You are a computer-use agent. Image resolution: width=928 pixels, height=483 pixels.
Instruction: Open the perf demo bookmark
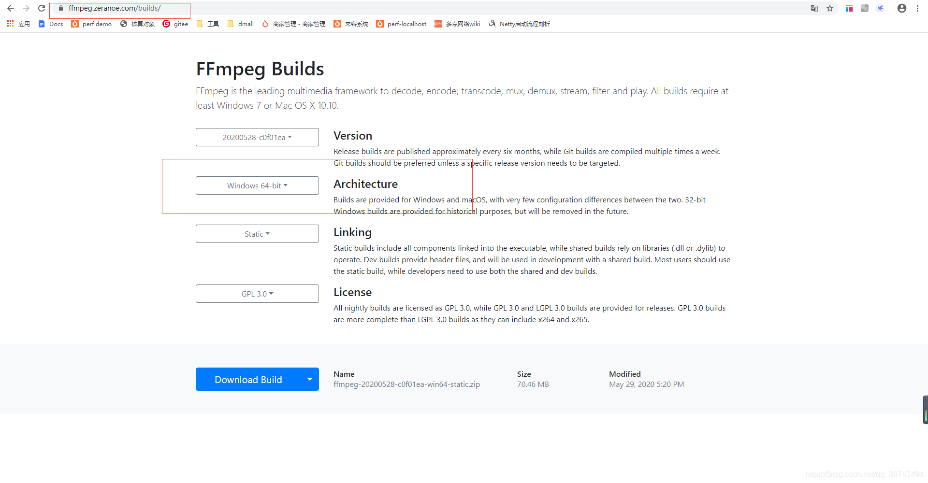click(x=91, y=24)
